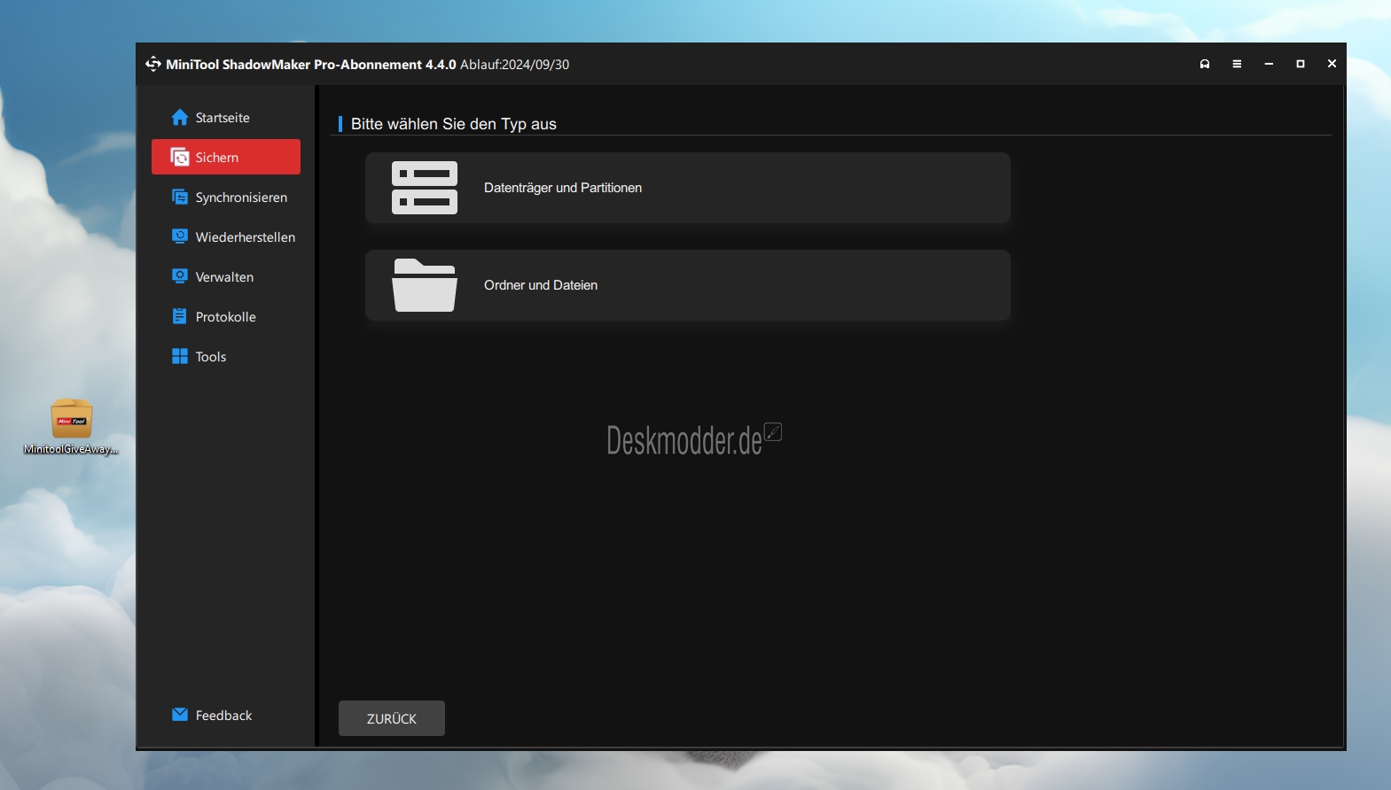Open the hamburger menu in title bar
Viewport: 1391px width, 790px height.
1237,64
